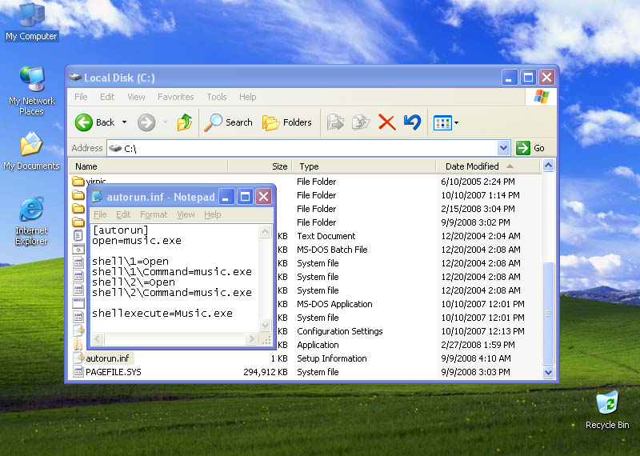Click the Up folder icon
Screen dimensions: 640x456
(x=185, y=122)
